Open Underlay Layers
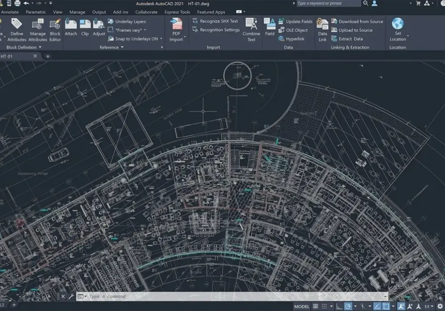The height and width of the screenshot is (311, 445). point(127,21)
